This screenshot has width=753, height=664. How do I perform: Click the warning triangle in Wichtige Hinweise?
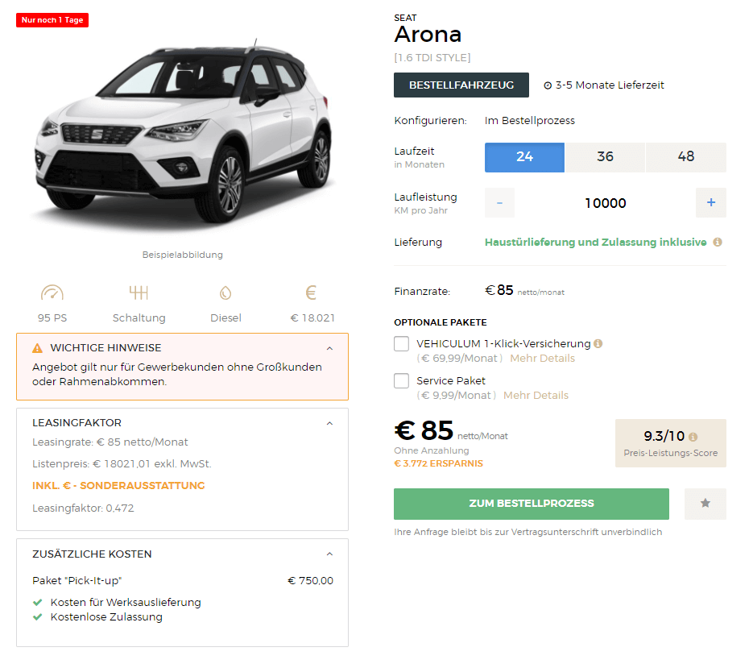[38, 348]
